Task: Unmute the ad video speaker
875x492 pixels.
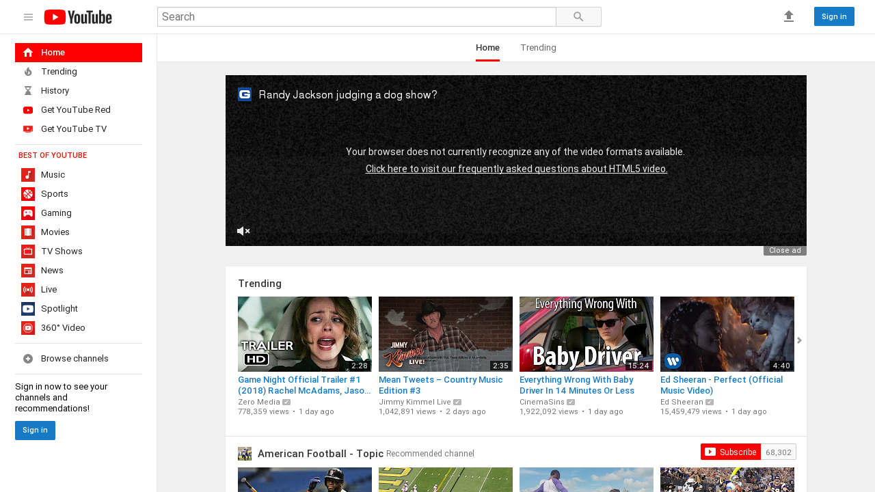Action: [x=243, y=231]
